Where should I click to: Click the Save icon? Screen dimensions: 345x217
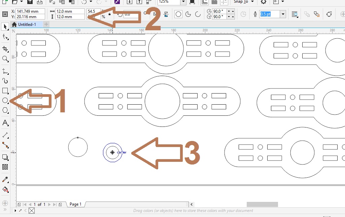30,2
